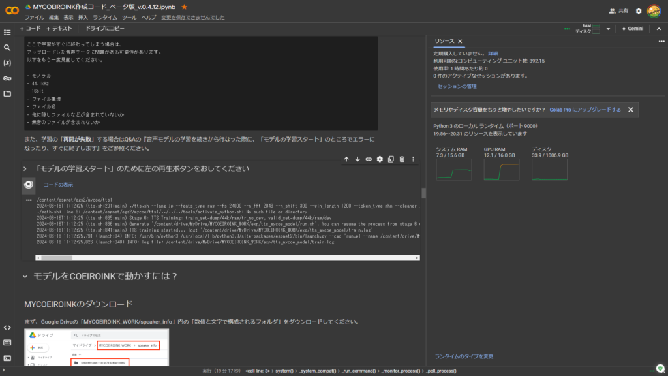
Task: Collapse the header with the caret icon
Action: 659,29
